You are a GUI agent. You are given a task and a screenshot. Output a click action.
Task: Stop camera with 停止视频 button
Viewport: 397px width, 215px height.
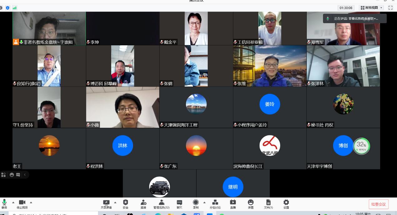click(22, 204)
